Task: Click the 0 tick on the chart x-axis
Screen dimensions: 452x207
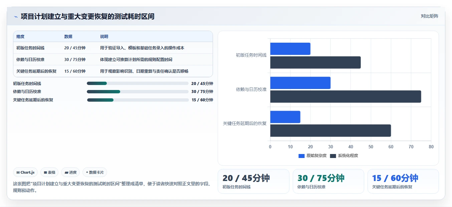Action: 270,147
